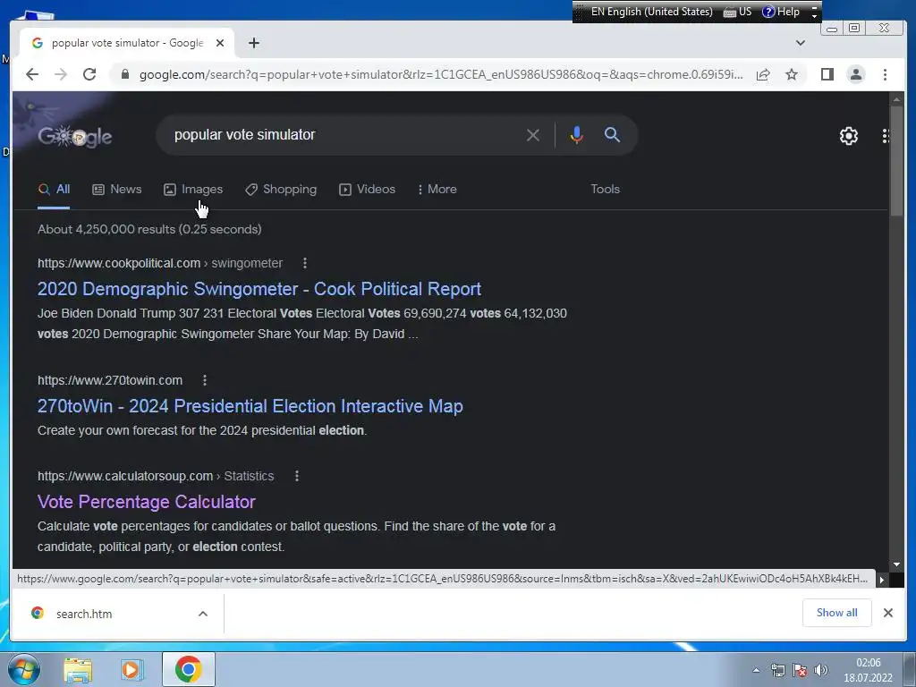The height and width of the screenshot is (687, 916).
Task: Click the address bar URL
Action: coord(441,74)
